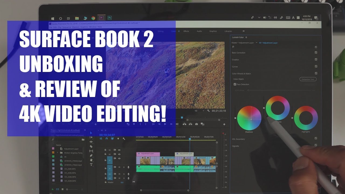Image resolution: width=345 pixels, height=194 pixels.
Task: Activate the Type tool
Action: [91, 165]
